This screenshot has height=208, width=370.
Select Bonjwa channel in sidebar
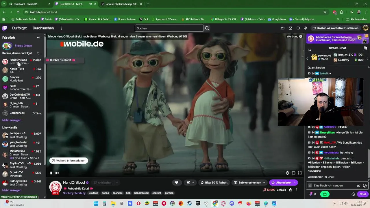22,79
